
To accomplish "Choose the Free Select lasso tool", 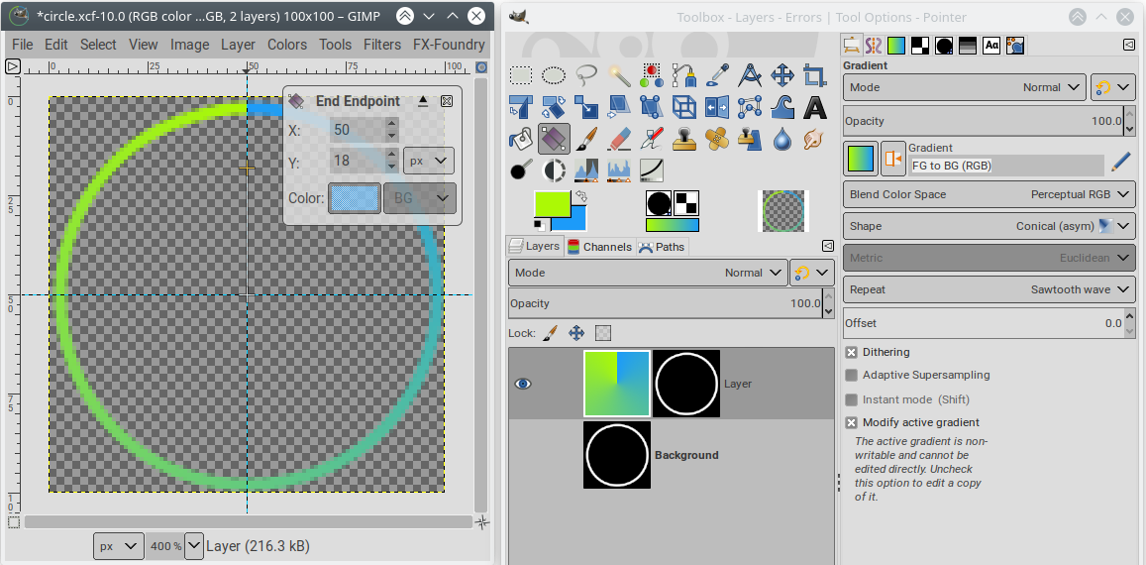I will click(586, 75).
